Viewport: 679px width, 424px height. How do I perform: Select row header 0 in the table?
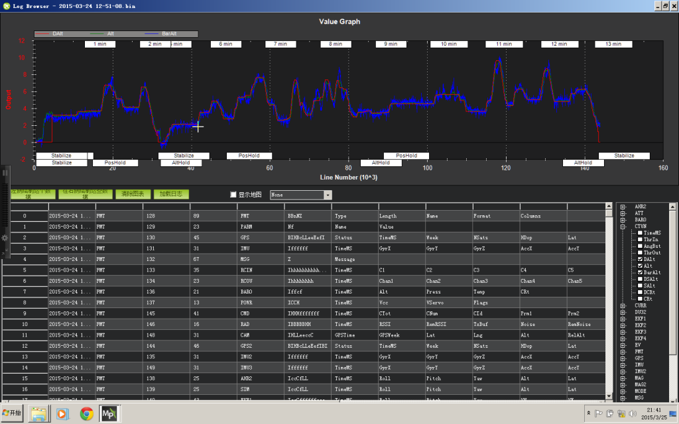click(25, 216)
